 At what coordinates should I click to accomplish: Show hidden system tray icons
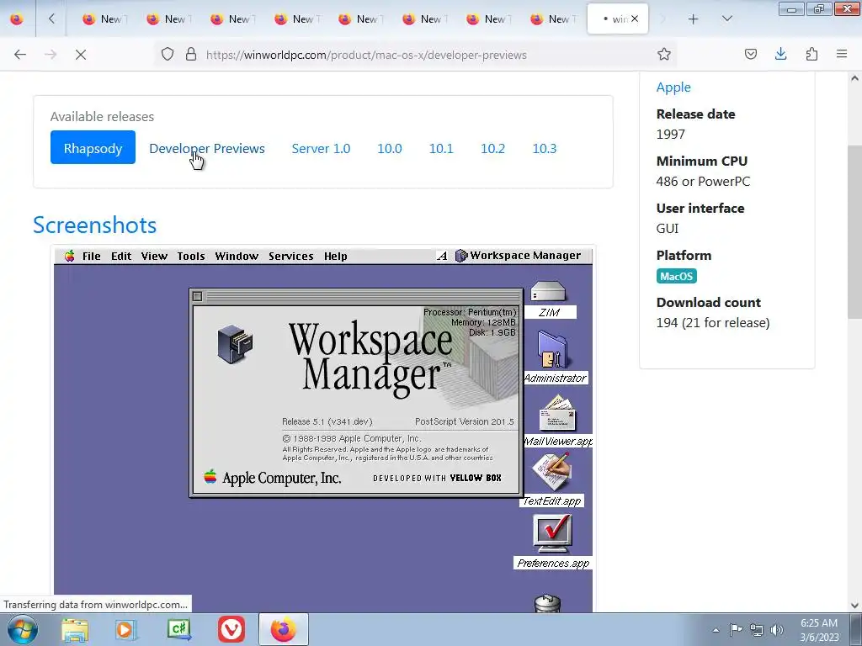click(x=716, y=630)
